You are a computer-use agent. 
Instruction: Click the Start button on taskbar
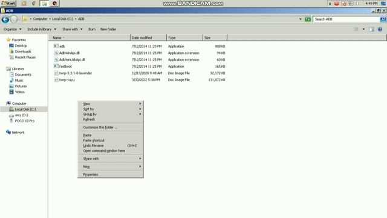click(x=8, y=3)
